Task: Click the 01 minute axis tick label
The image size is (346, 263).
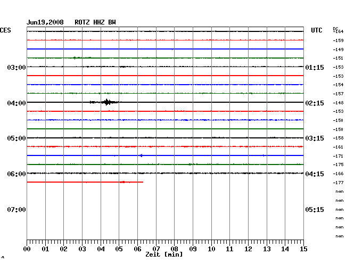Action: [45, 249]
